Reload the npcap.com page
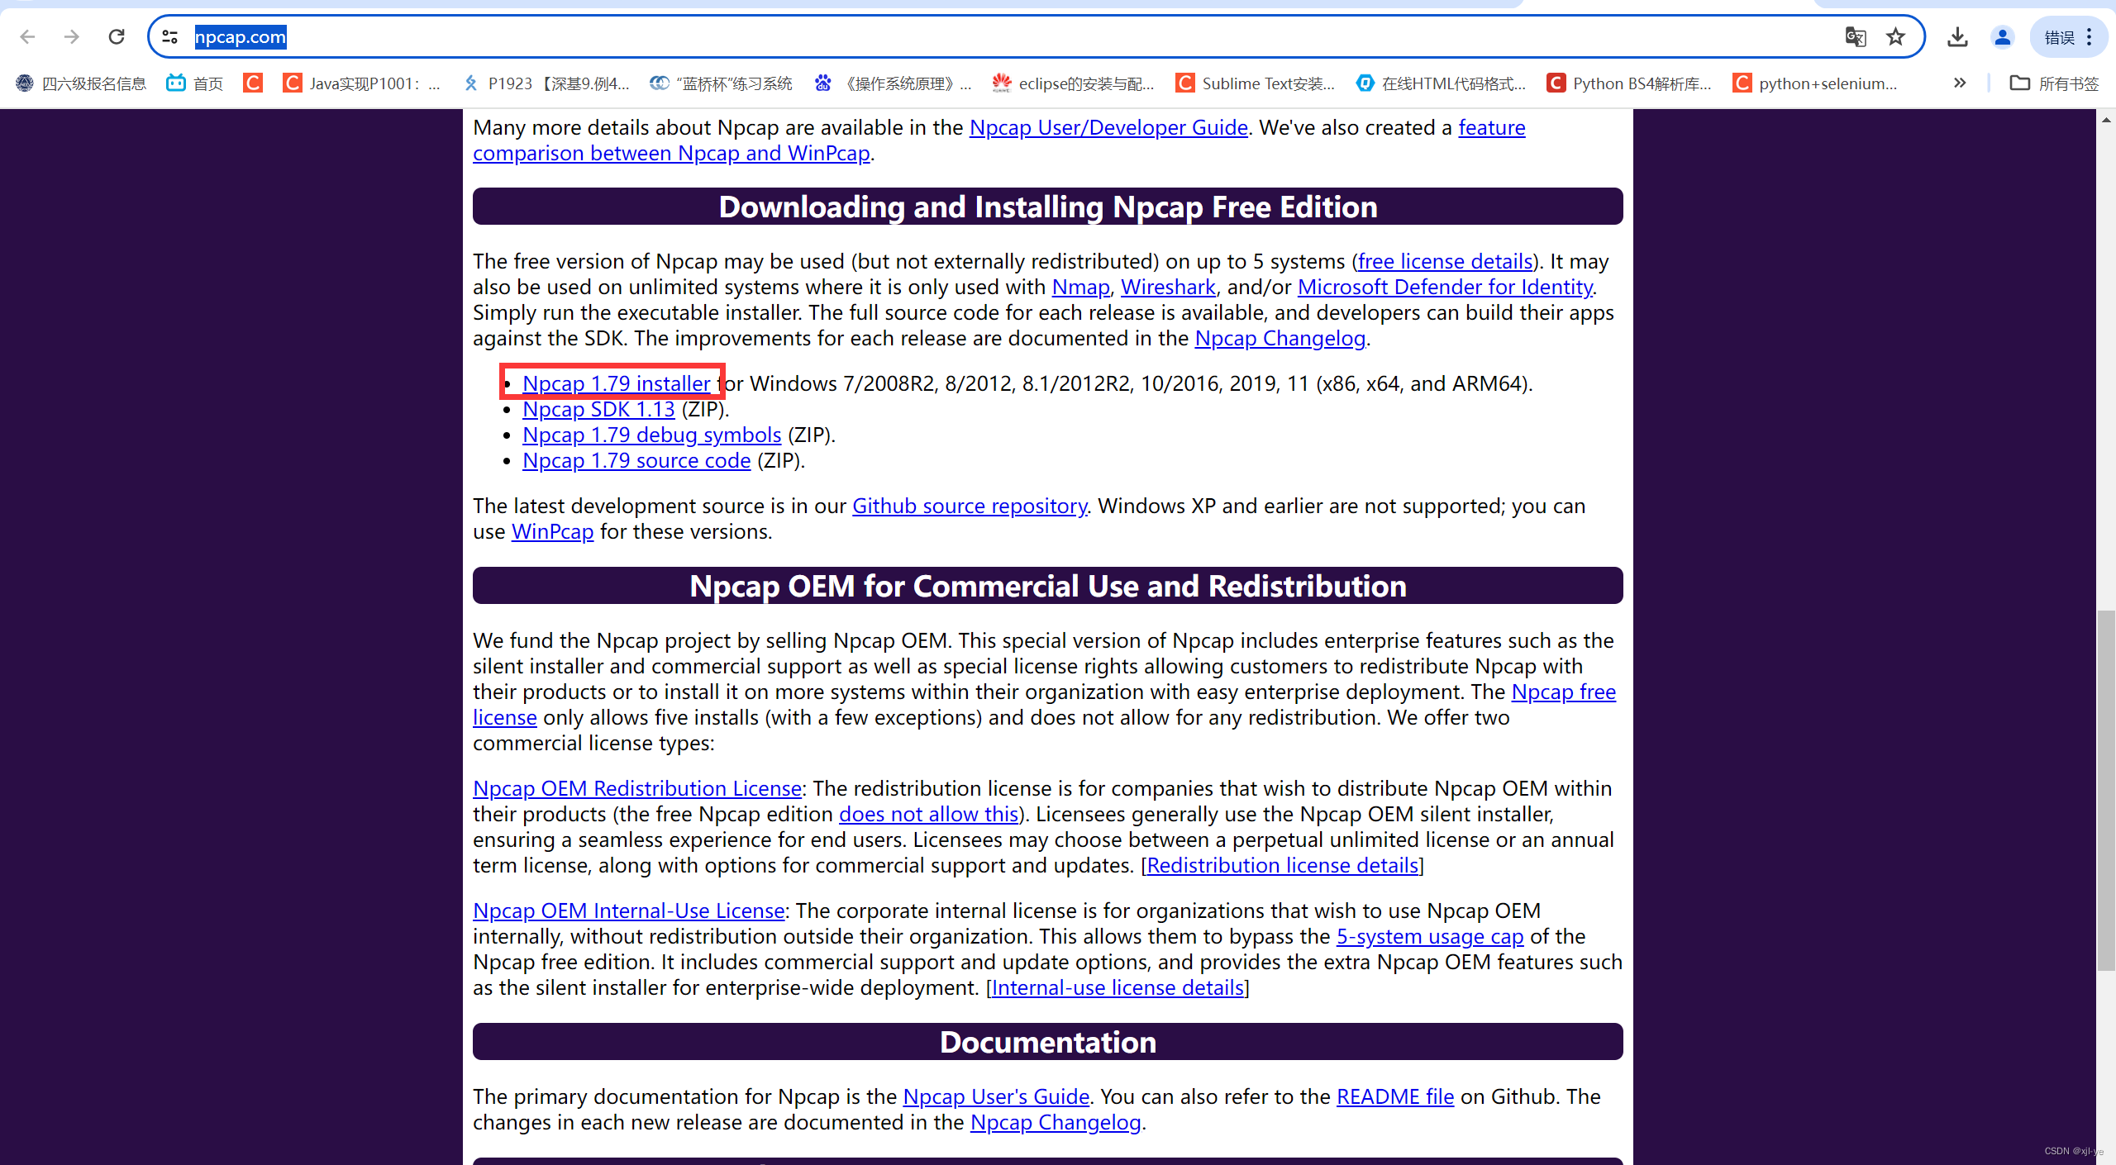 117,37
